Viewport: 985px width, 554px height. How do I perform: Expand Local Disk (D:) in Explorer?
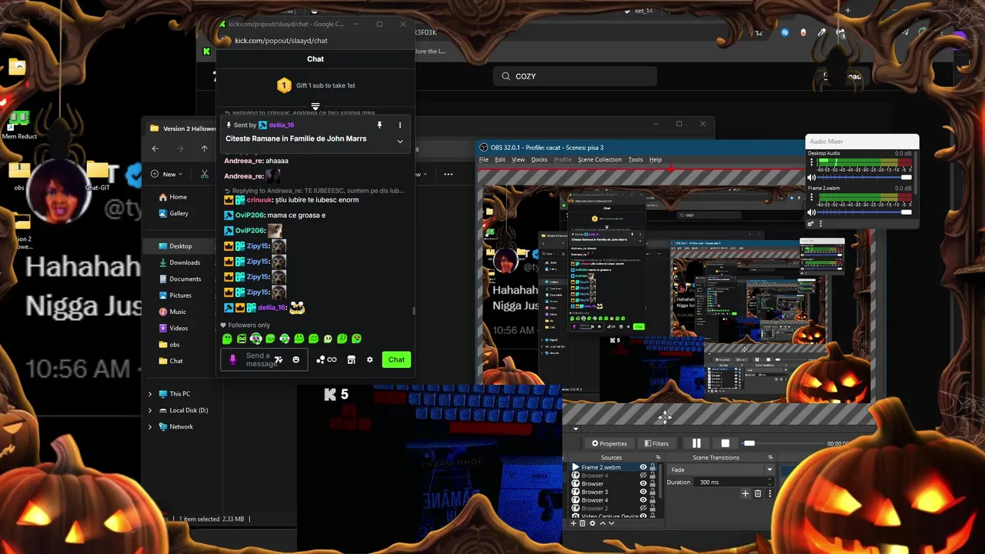(150, 410)
